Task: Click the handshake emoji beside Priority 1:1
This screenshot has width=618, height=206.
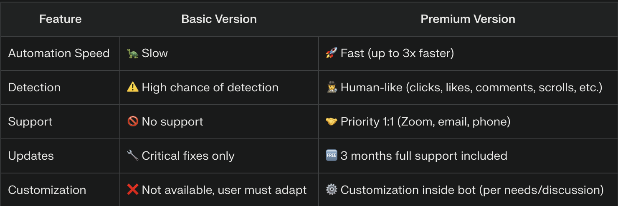Action: 331,121
